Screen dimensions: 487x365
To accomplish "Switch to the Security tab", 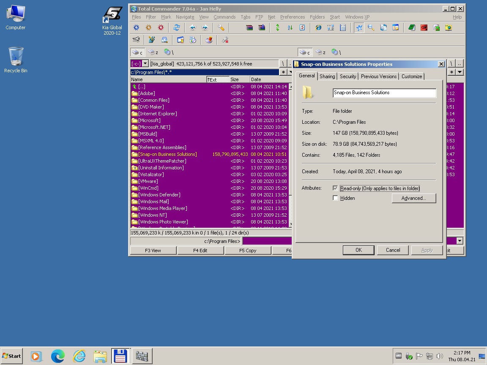I will point(348,76).
